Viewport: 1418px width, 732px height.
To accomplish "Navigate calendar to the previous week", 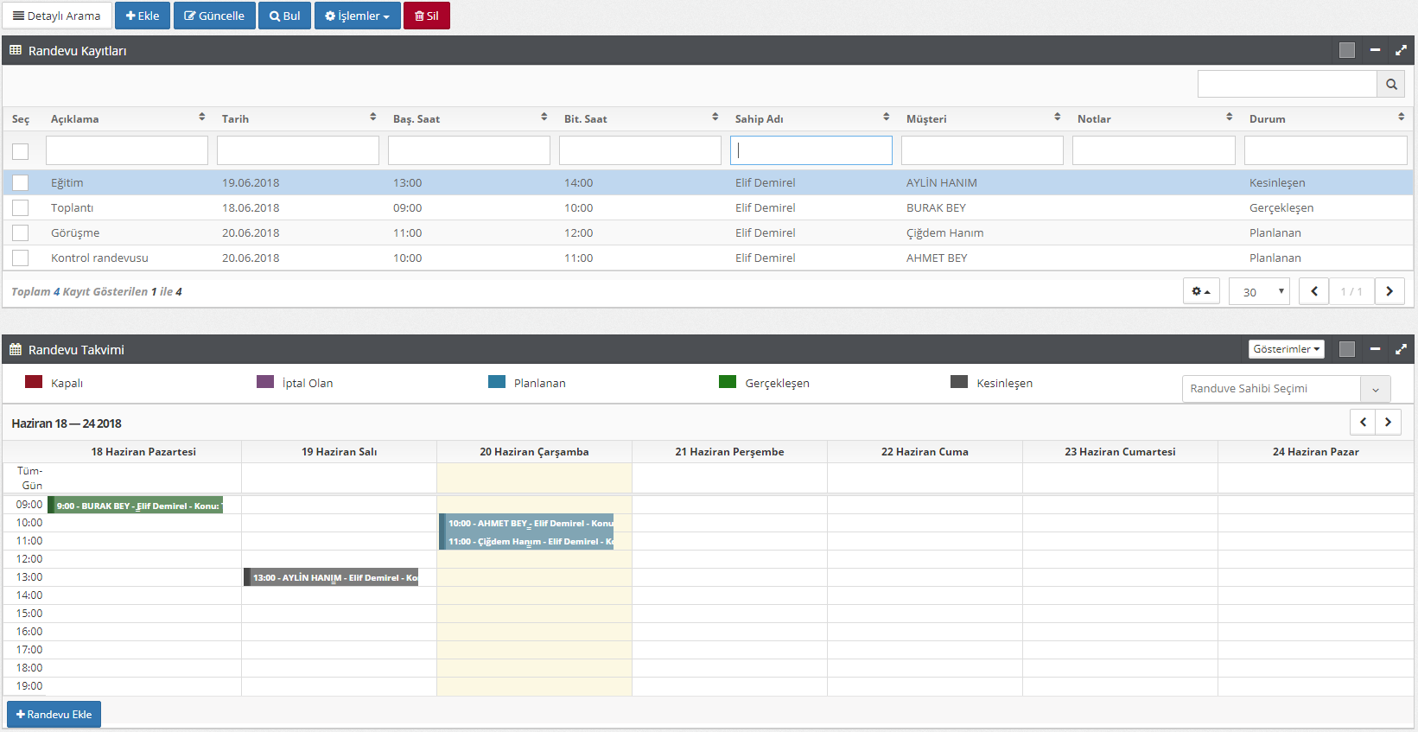I will click(x=1363, y=422).
